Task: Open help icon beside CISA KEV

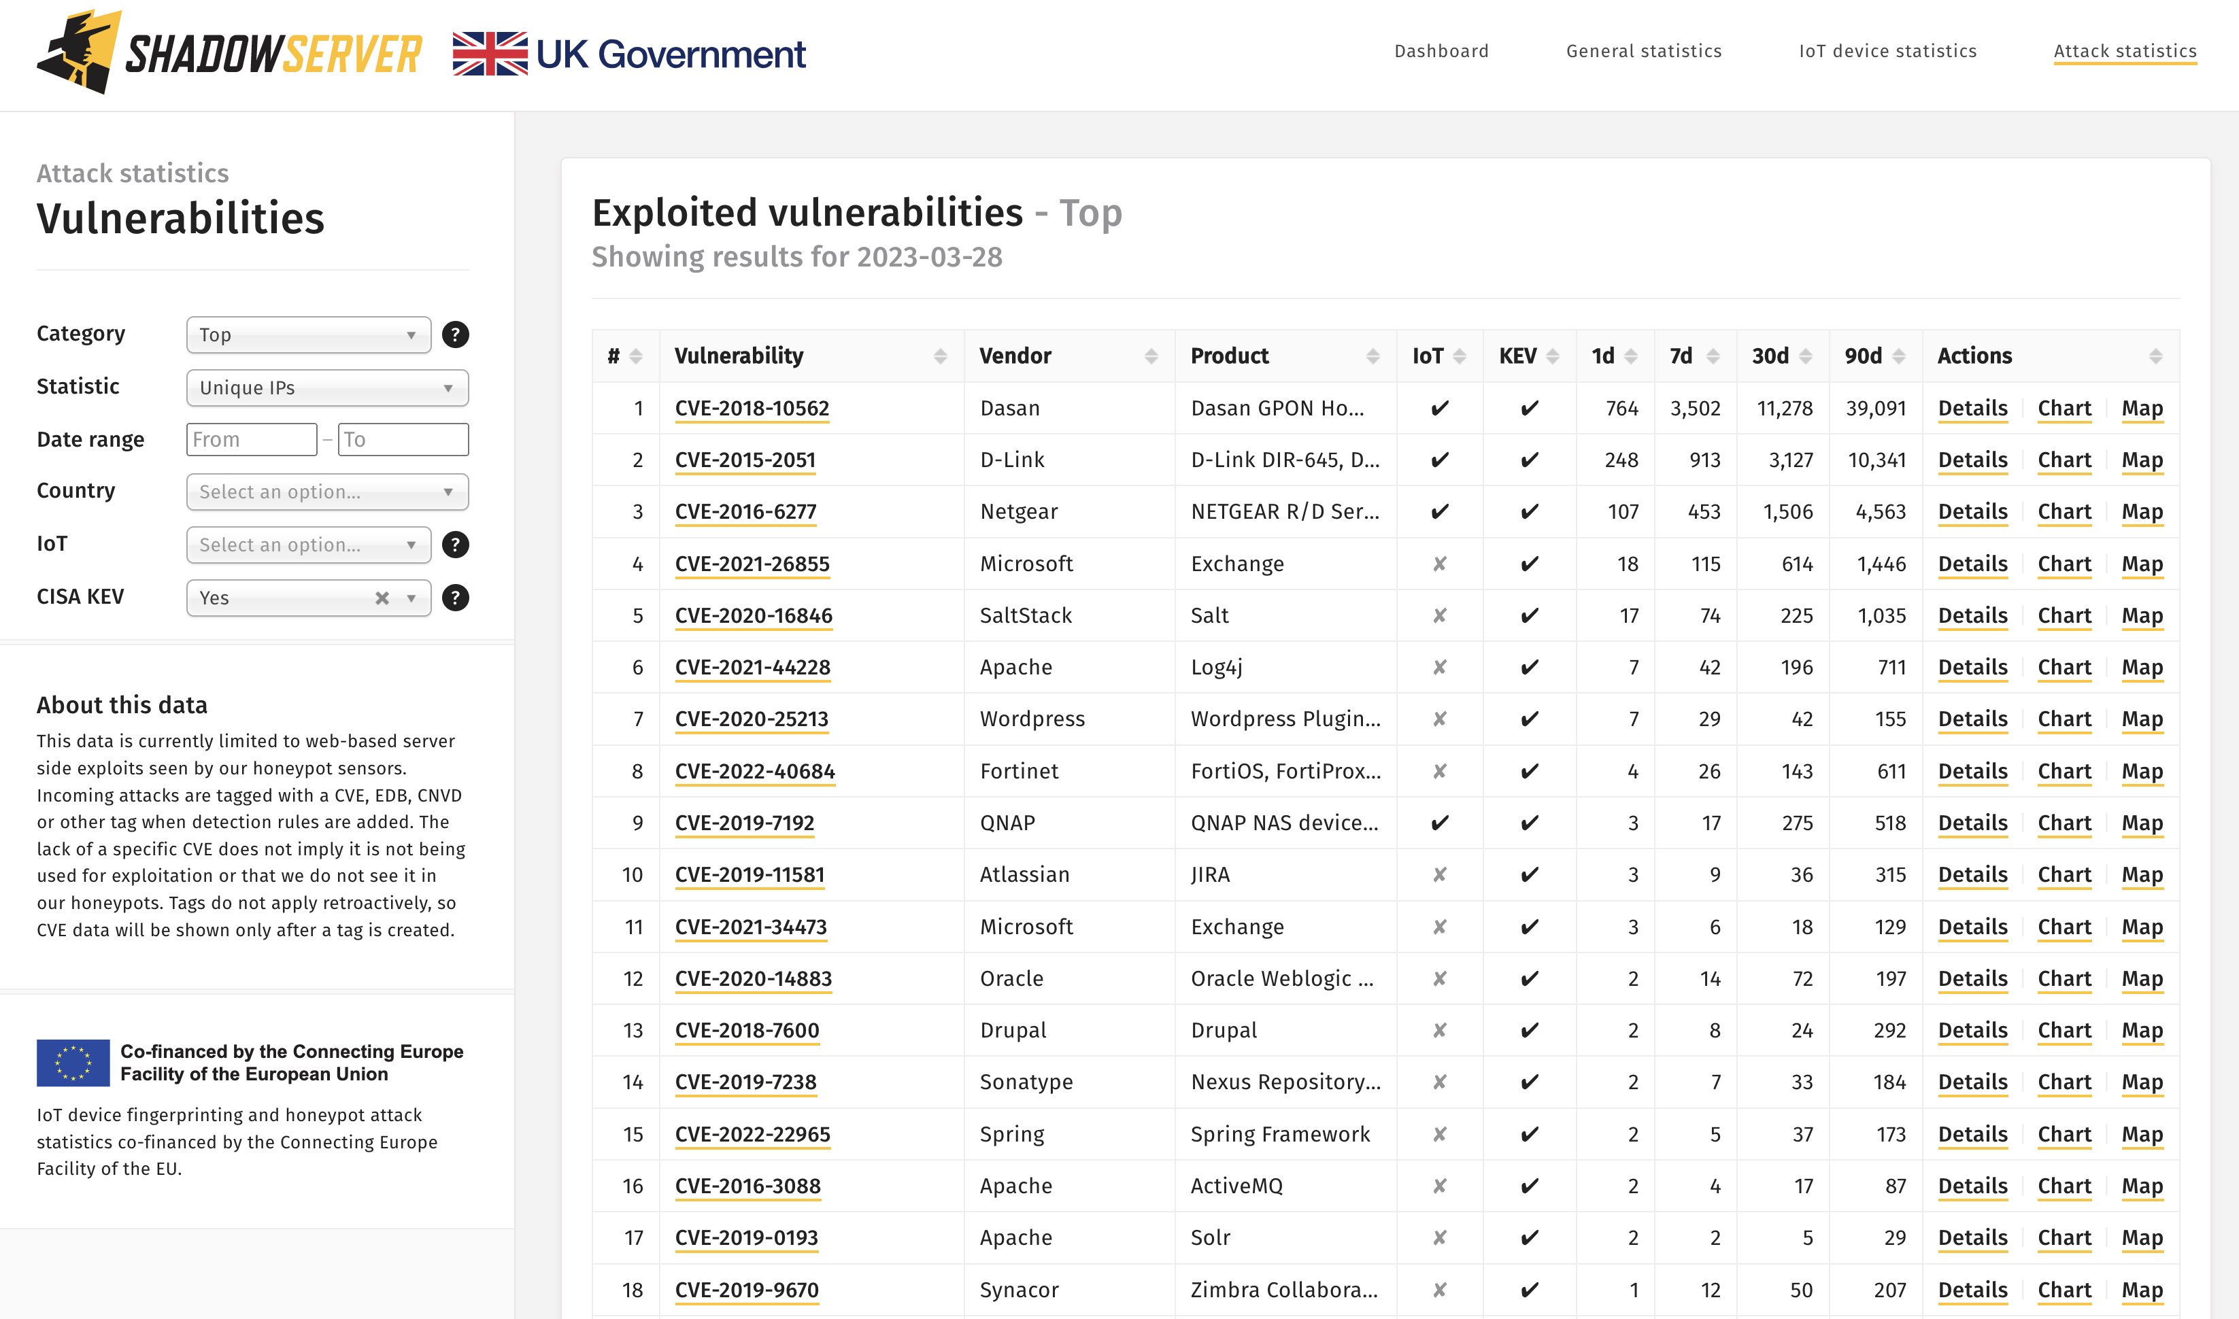Action: coord(455,597)
